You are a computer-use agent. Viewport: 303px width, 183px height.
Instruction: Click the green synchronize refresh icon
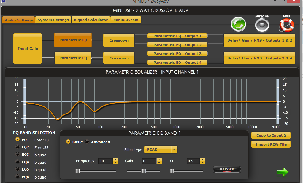[x=238, y=24]
